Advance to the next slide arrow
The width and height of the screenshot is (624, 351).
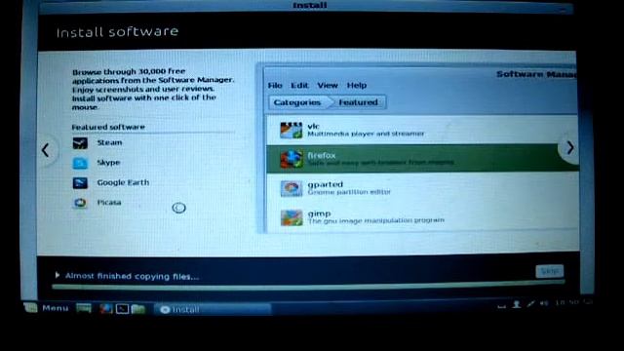570,147
